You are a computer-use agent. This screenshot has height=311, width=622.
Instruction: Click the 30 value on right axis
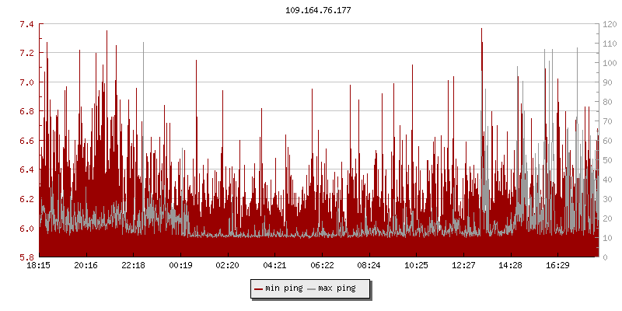pos(608,199)
